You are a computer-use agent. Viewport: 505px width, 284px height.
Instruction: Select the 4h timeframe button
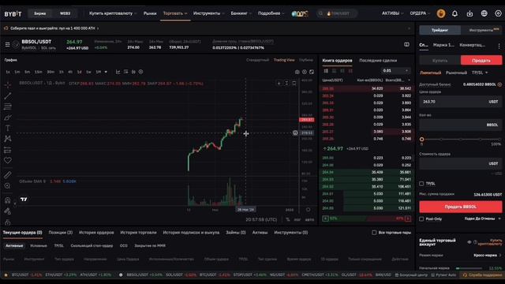point(70,72)
